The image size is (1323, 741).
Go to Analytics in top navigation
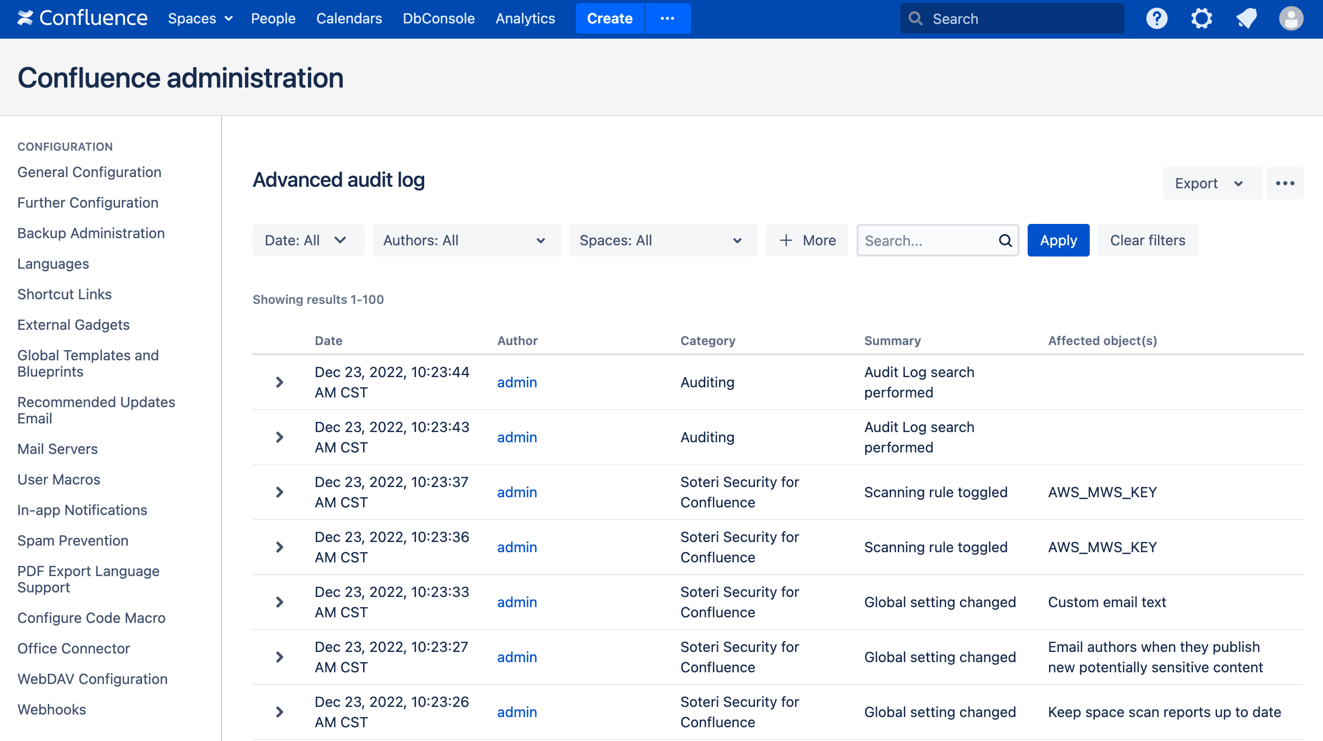coord(525,18)
